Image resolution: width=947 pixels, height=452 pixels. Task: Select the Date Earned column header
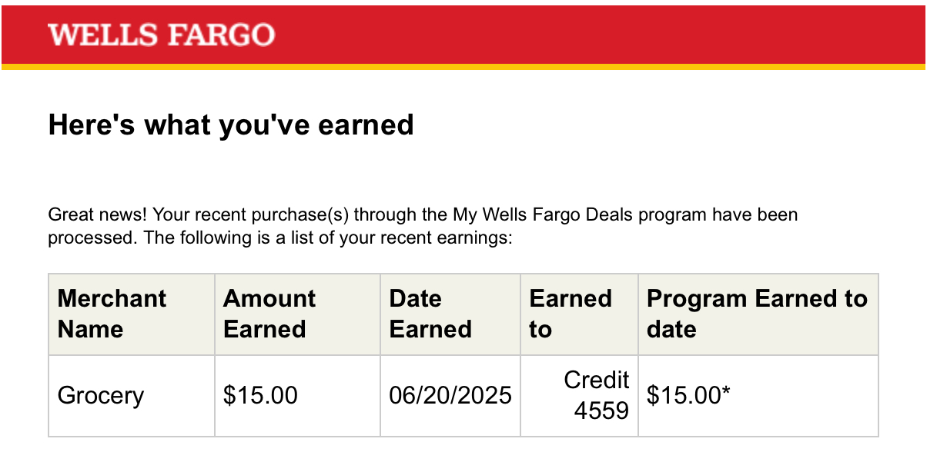tap(430, 314)
